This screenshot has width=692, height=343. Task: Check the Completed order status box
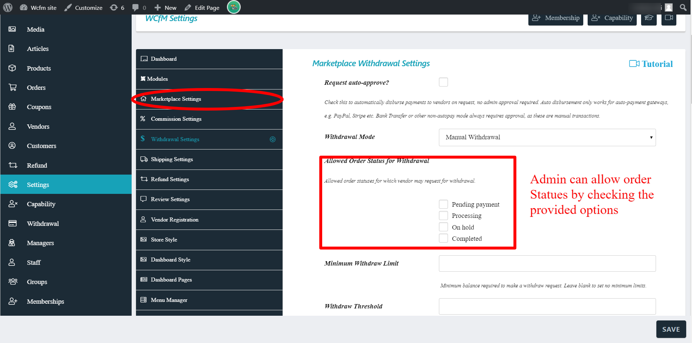(x=443, y=238)
